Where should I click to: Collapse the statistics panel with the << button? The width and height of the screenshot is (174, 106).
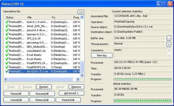click(x=81, y=12)
